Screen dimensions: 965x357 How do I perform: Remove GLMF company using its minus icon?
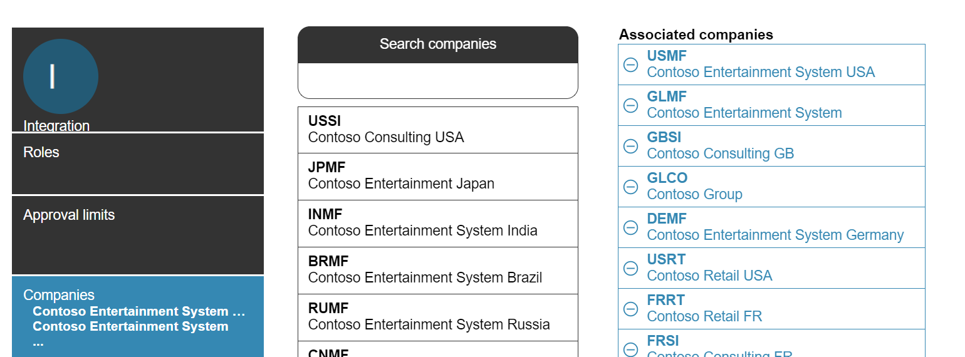(x=631, y=105)
